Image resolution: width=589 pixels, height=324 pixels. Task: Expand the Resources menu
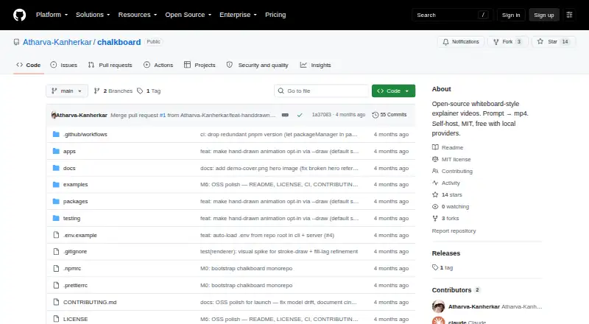click(x=138, y=15)
